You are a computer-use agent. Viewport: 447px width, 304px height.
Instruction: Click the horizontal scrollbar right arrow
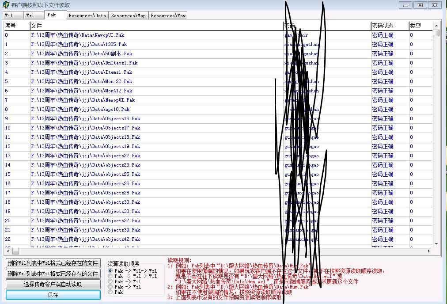tap(428, 251)
